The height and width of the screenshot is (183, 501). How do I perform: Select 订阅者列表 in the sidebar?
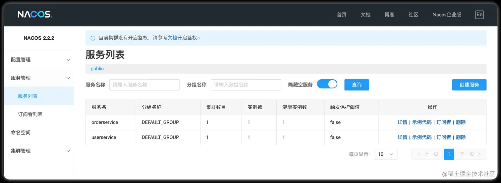coord(39,114)
